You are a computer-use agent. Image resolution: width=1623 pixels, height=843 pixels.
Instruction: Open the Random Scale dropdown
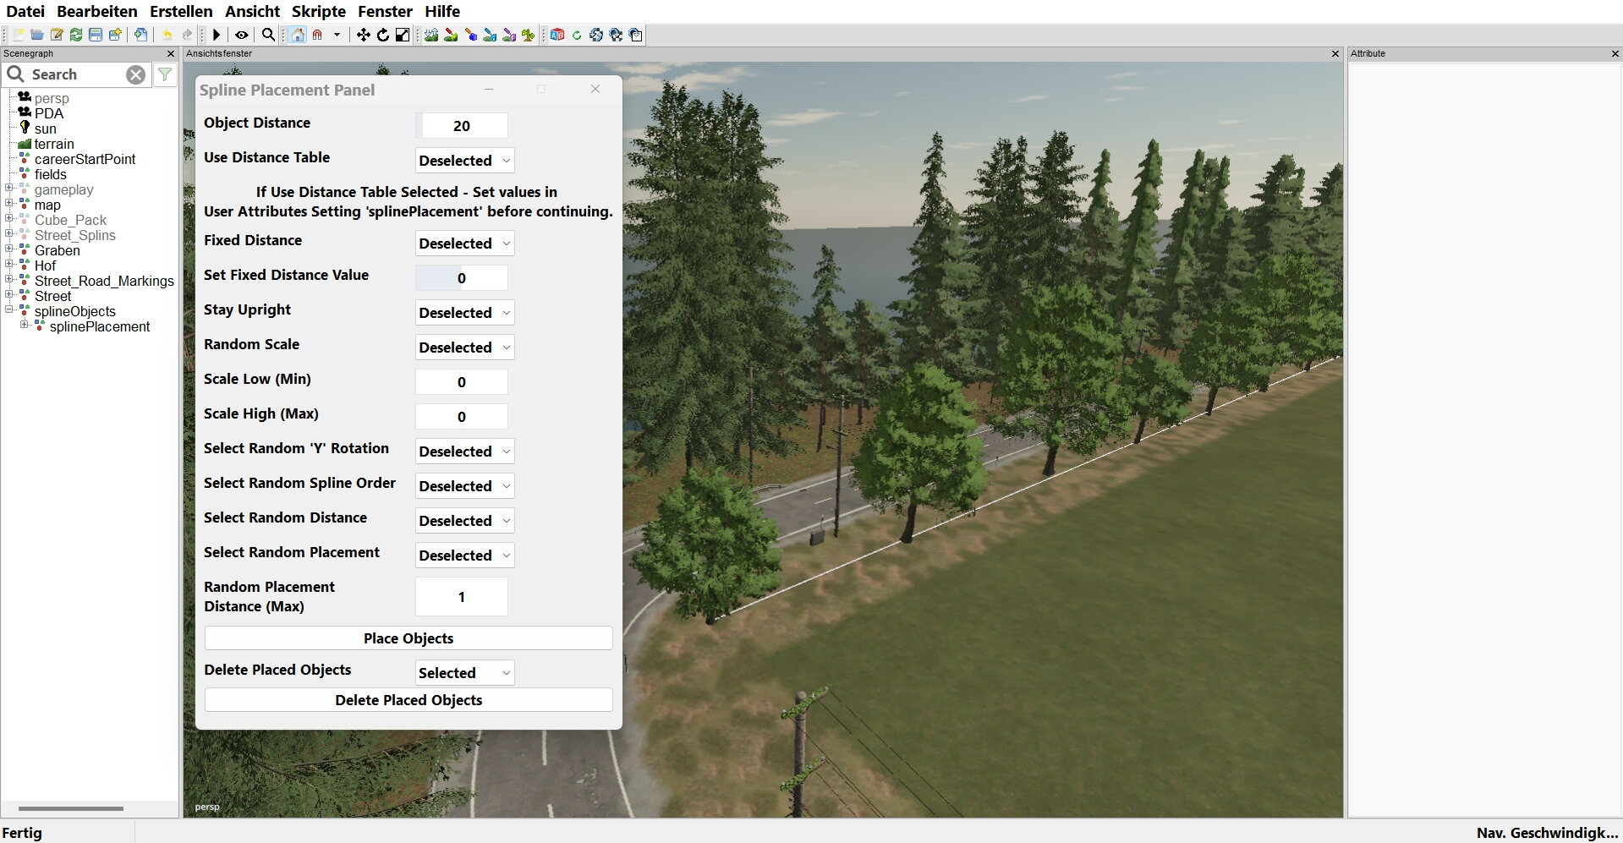click(464, 348)
